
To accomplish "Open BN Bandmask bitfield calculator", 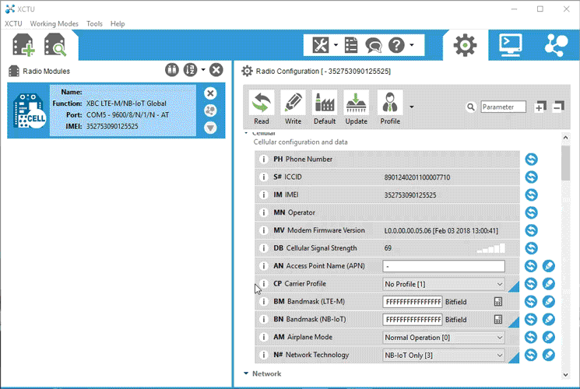I will click(498, 320).
